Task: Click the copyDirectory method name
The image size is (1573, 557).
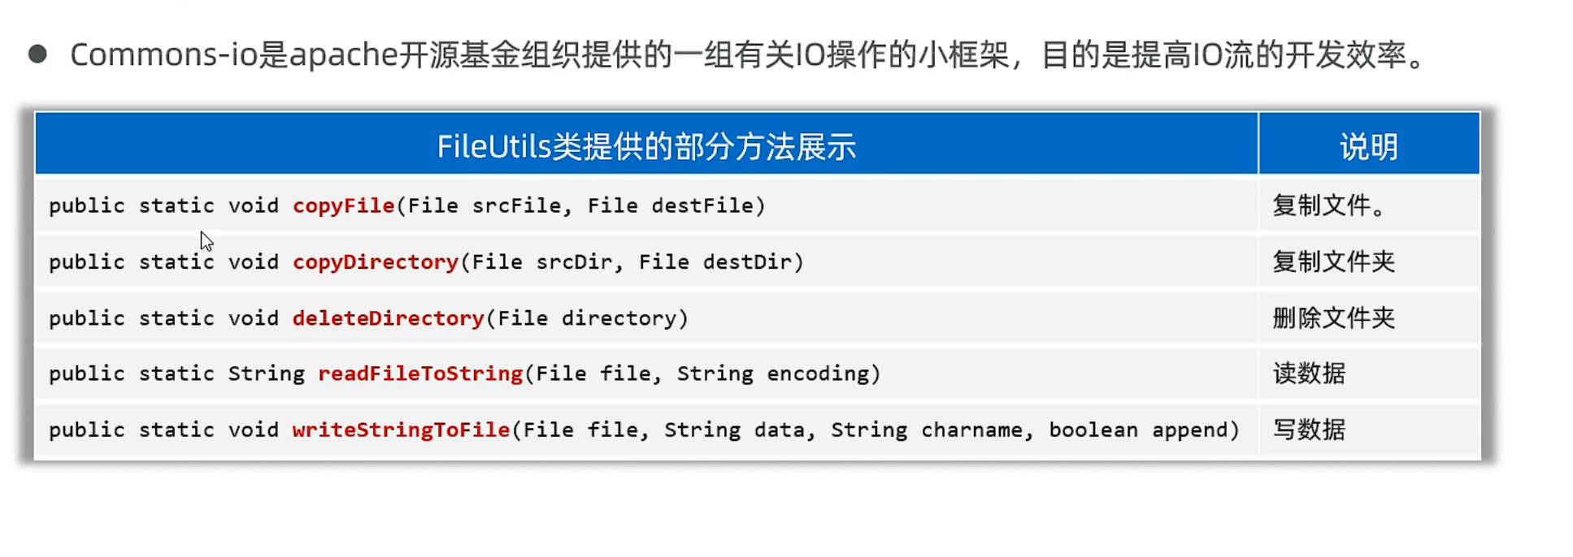Action: pyautogui.click(x=376, y=261)
